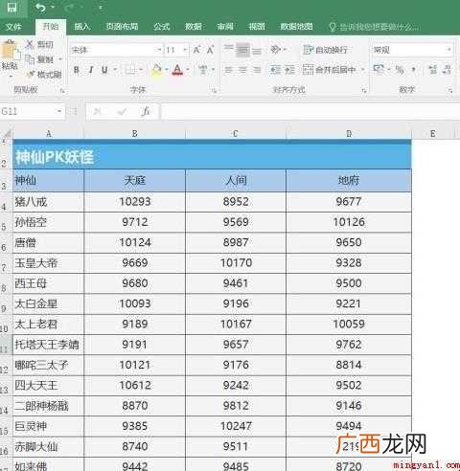Click the formula bar input area
This screenshot has width=460, height=471.
[310, 111]
